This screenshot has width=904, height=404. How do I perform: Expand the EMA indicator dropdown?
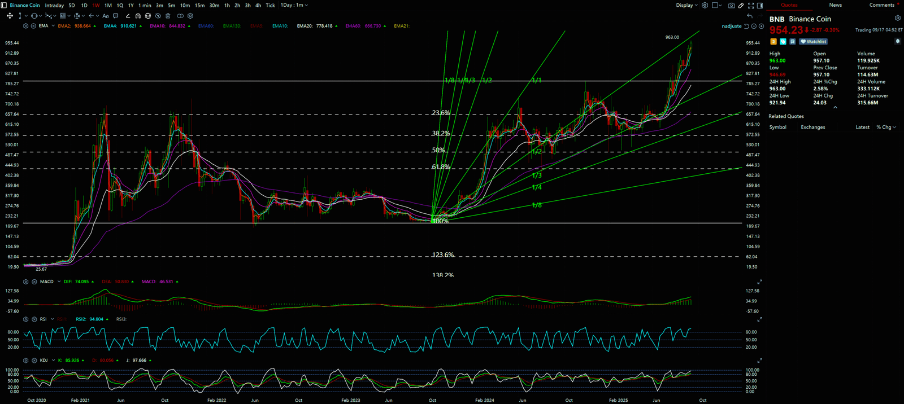click(53, 26)
